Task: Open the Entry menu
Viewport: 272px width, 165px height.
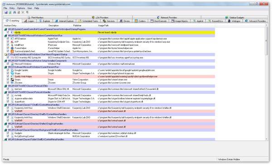Action: [x=12, y=8]
